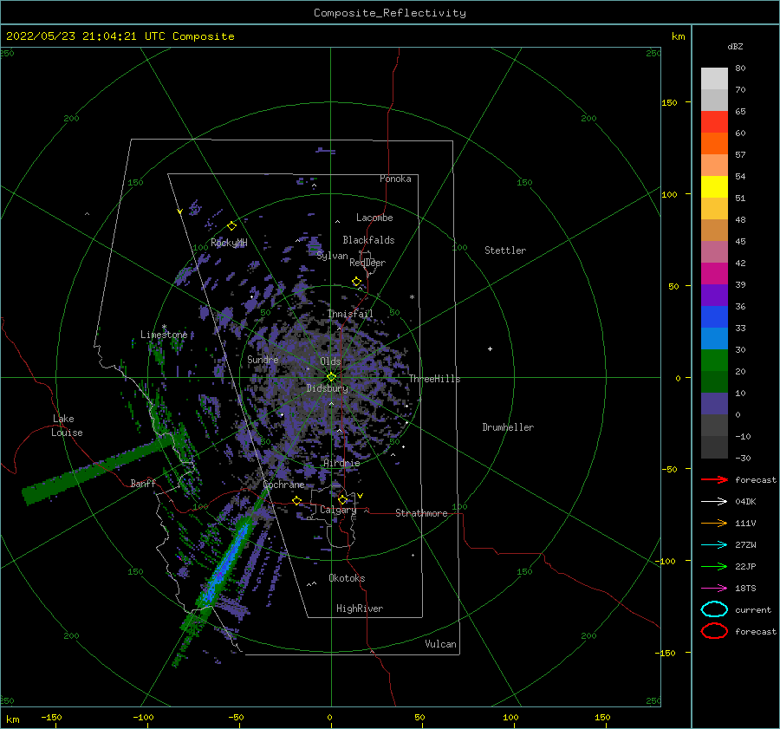Click the Sylvan label
This screenshot has width=780, height=729.
332,256
